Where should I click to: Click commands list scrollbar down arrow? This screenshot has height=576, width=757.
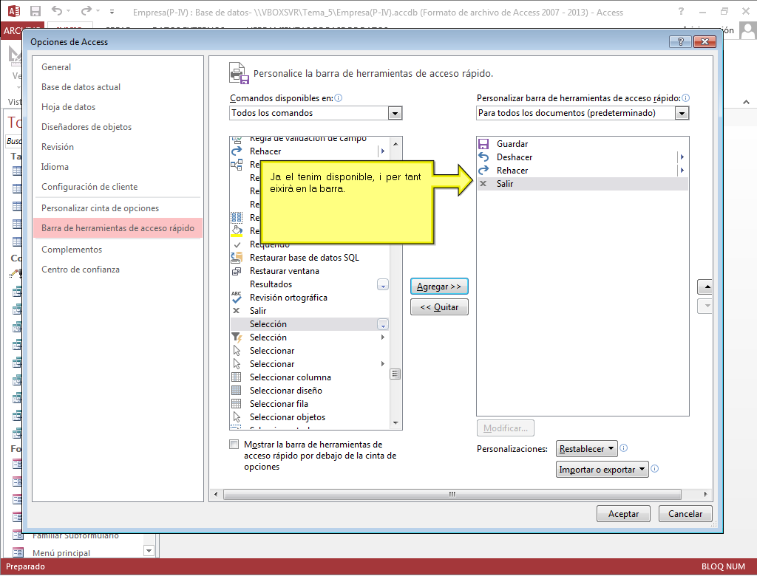pyautogui.click(x=396, y=424)
